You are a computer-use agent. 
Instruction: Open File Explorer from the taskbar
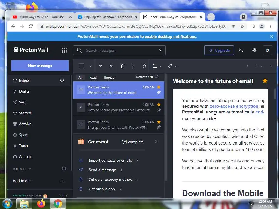point(24,204)
